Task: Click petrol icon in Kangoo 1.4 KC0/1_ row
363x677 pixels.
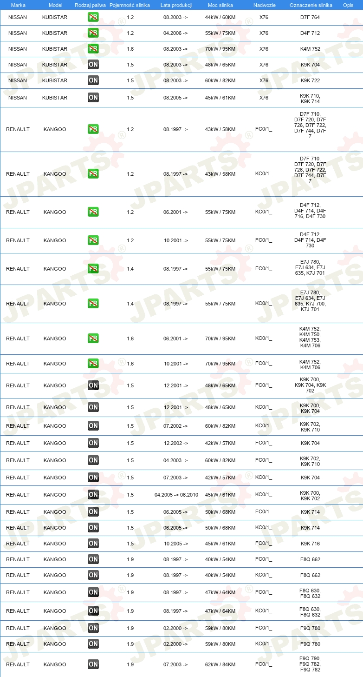Action: [93, 304]
